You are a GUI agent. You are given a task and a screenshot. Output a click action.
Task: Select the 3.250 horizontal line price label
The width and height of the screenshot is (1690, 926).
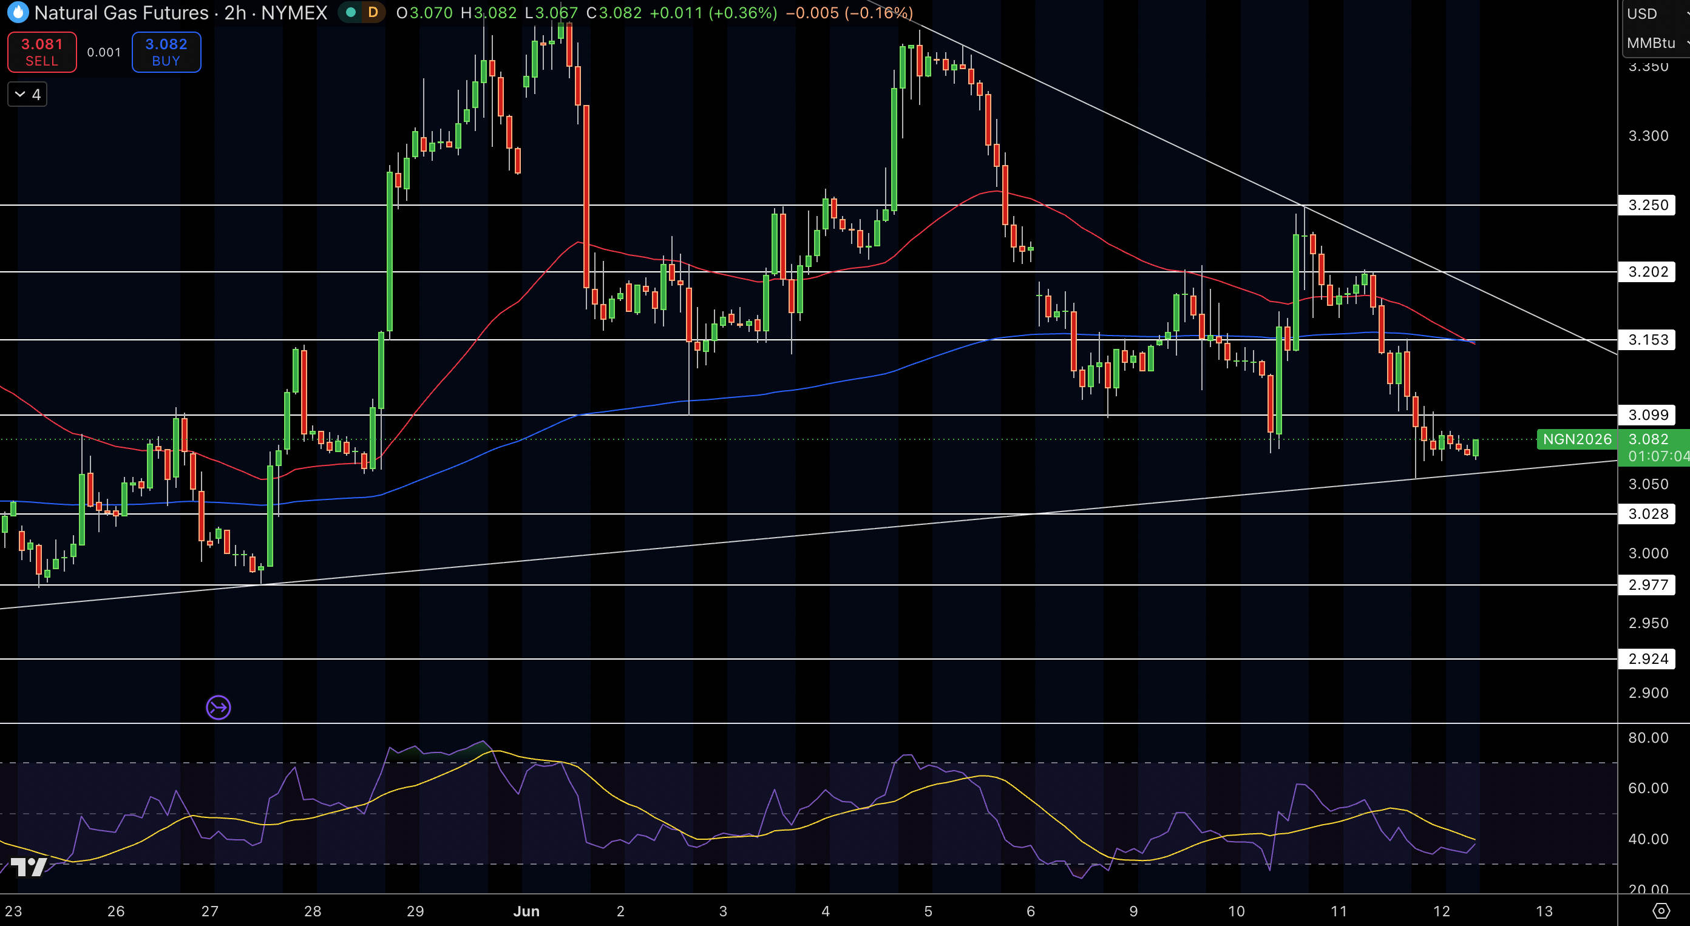point(1648,205)
